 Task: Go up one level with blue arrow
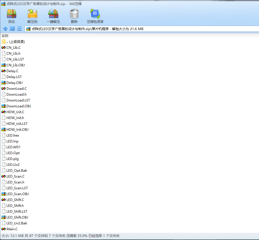6,29
